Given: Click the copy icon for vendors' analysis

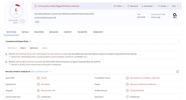Looking at the screenshot, I should pos(178,72).
